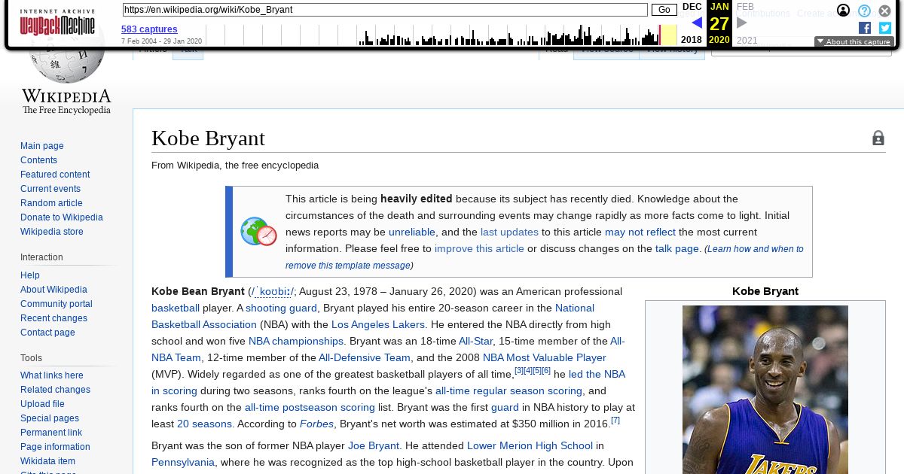
Task: Open Special pages link
Action: click(50, 418)
